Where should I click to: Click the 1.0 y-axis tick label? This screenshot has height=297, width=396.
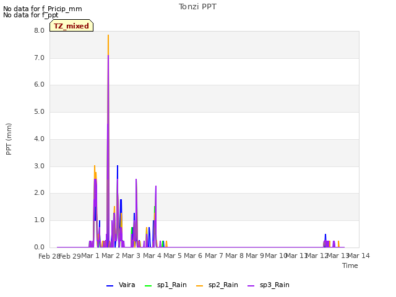tap(39, 220)
